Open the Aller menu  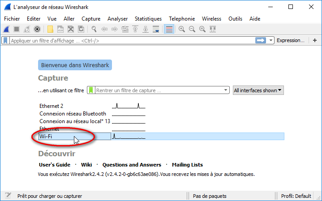(x=69, y=19)
